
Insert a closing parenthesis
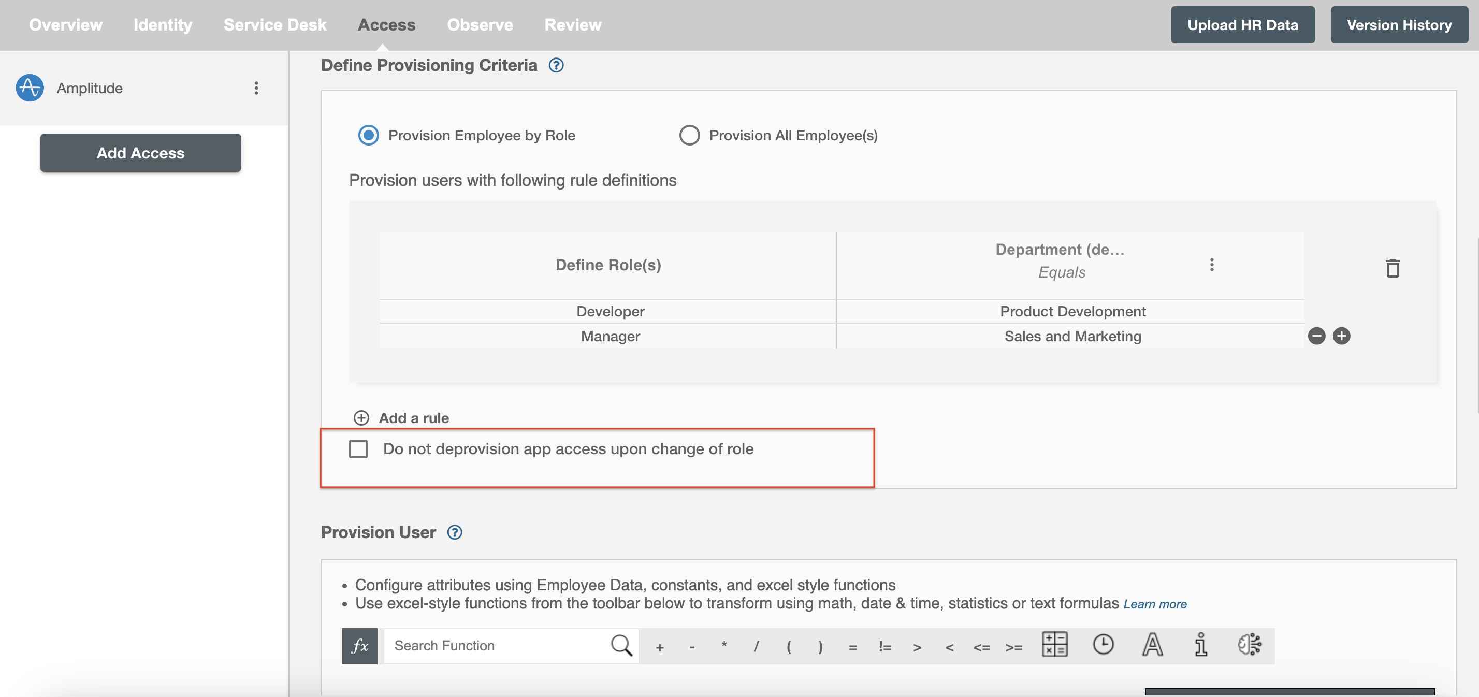(x=820, y=647)
